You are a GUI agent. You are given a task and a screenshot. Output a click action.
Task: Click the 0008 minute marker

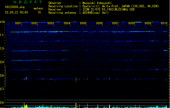point(132,23)
